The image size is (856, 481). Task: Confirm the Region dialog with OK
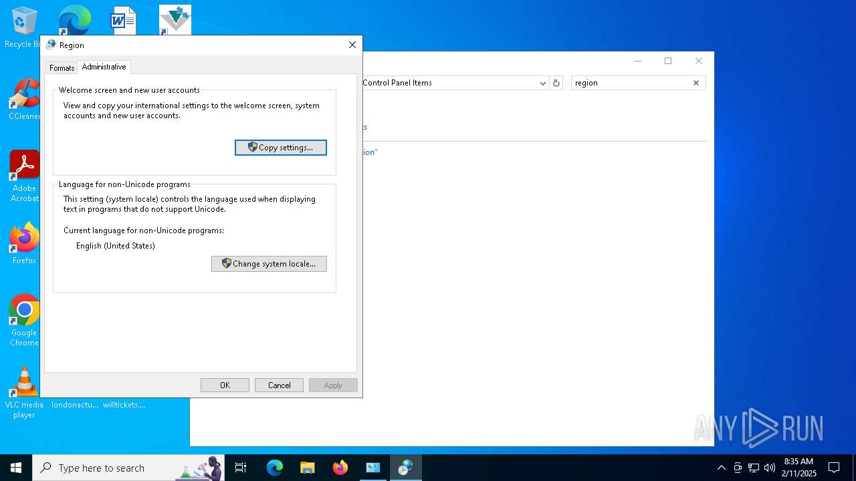(x=225, y=385)
